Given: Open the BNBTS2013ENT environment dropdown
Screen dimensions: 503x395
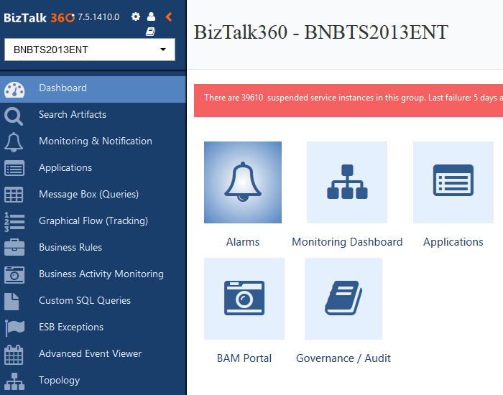Looking at the screenshot, I should [90, 50].
